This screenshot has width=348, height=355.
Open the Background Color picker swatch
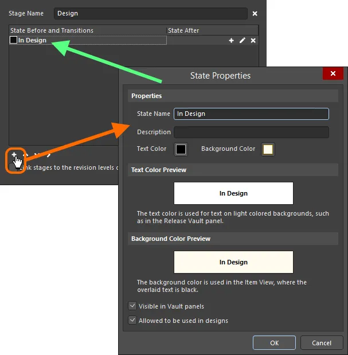[268, 149]
